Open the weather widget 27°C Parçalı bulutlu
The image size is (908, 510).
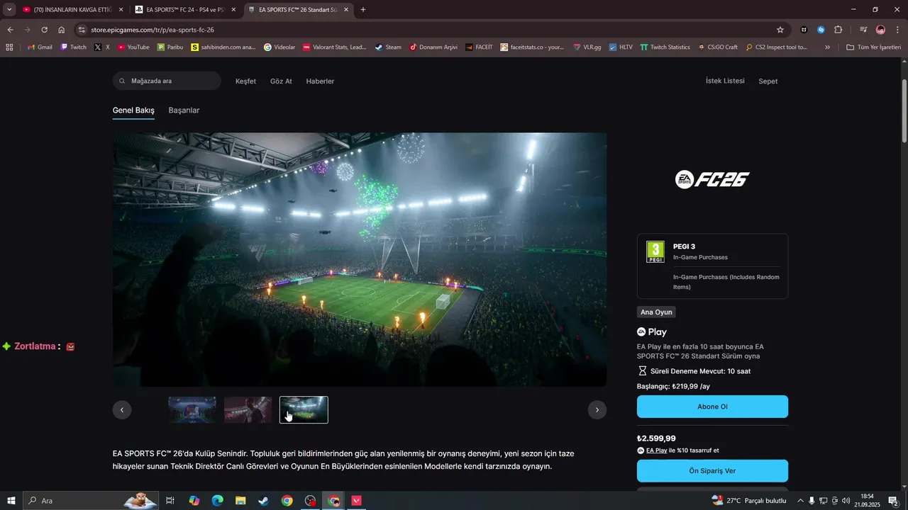click(x=749, y=501)
